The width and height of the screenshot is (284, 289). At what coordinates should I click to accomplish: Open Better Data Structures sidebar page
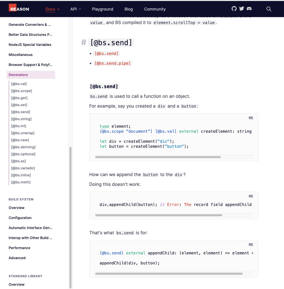click(30, 35)
